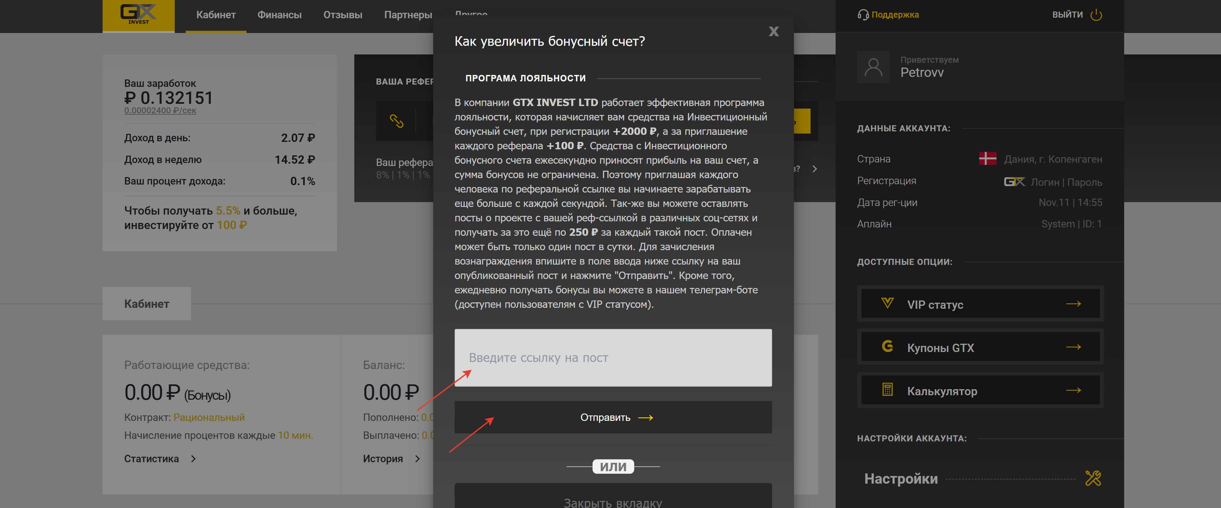The image size is (1221, 508).
Task: Click the Отправить submit button
Action: pyautogui.click(x=613, y=417)
